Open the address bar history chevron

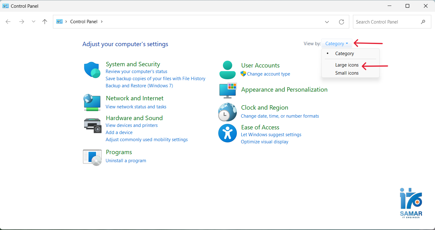327,22
